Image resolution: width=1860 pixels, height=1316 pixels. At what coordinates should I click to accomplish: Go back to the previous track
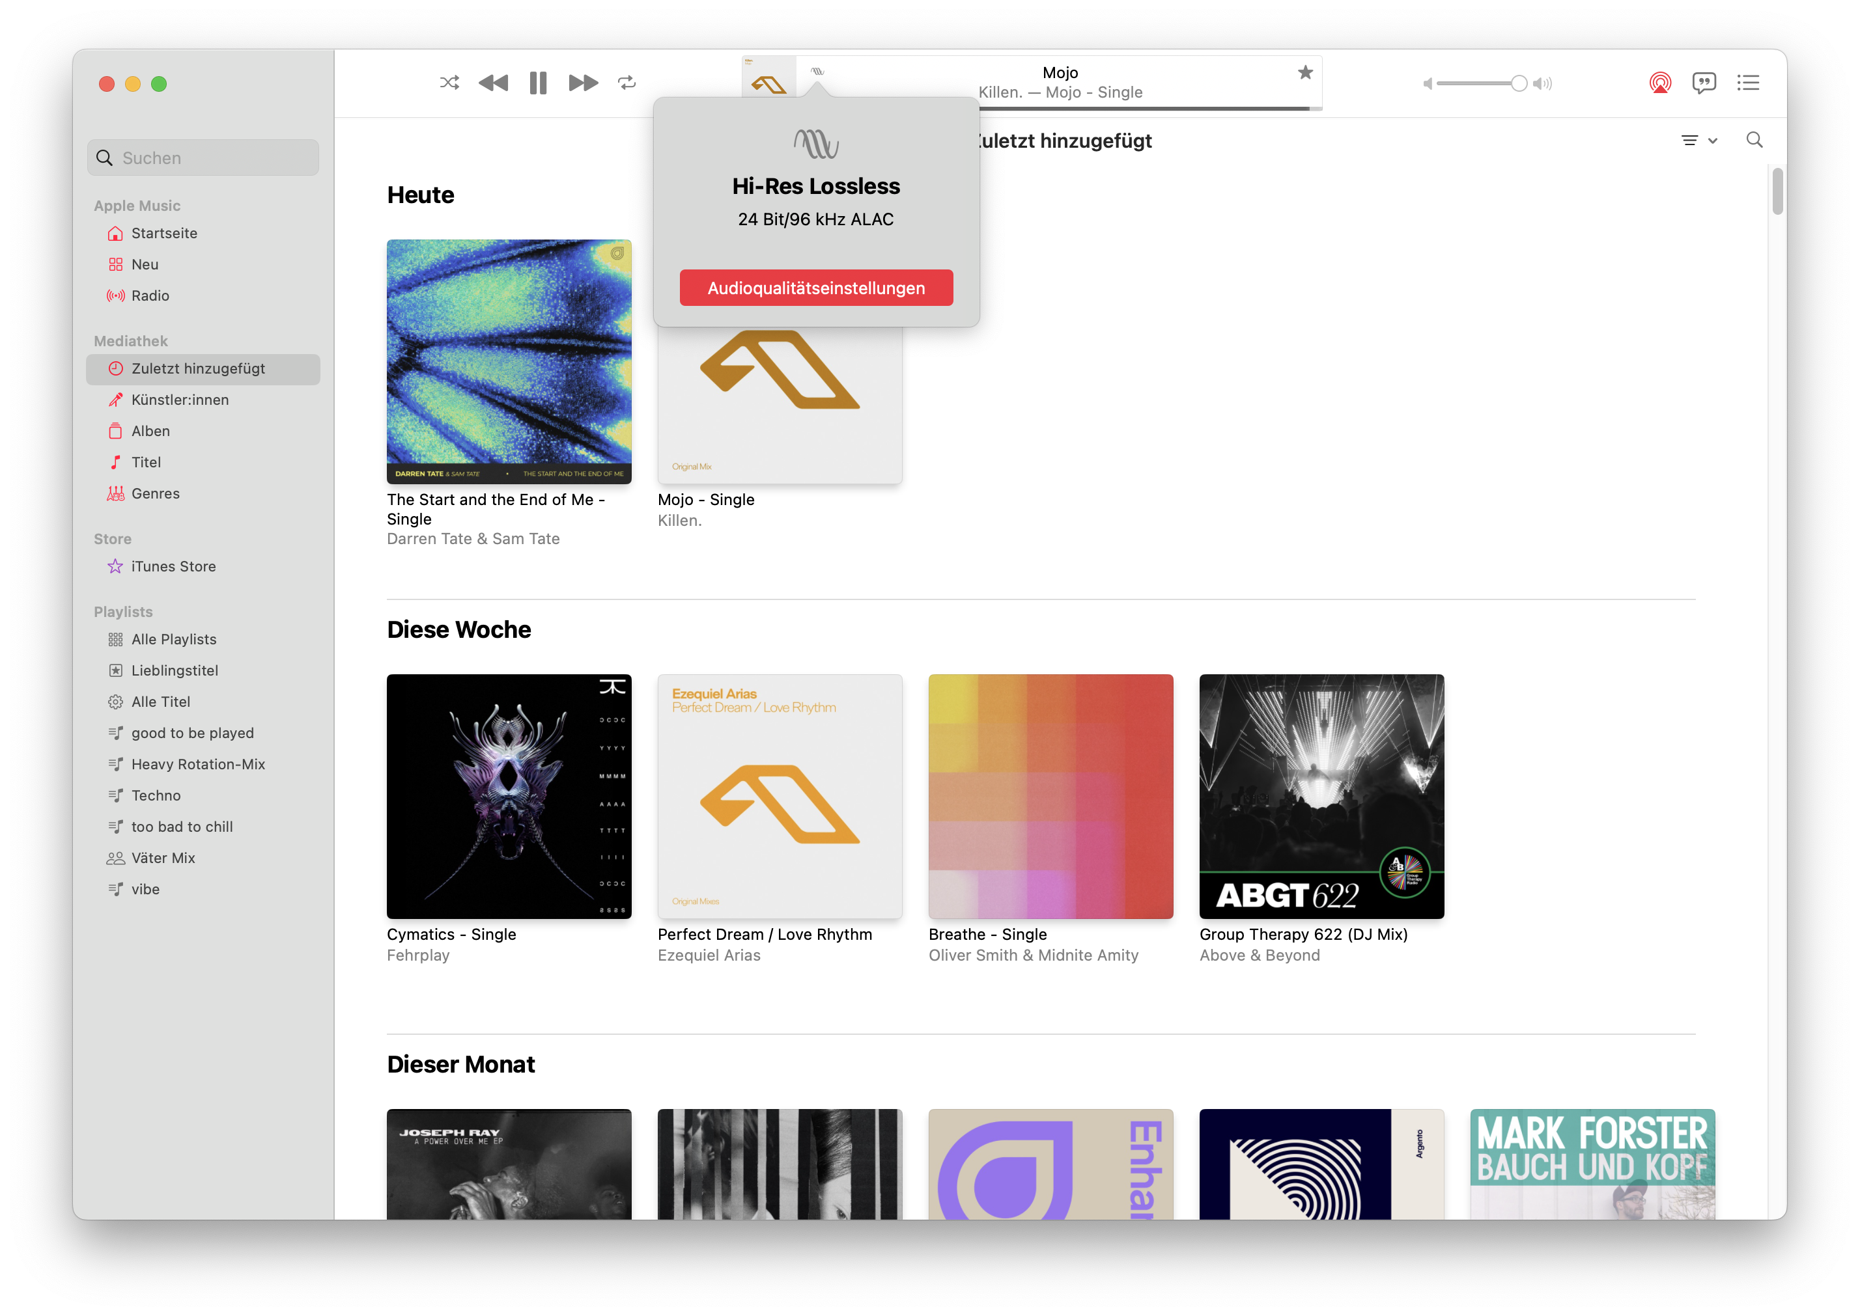(493, 83)
